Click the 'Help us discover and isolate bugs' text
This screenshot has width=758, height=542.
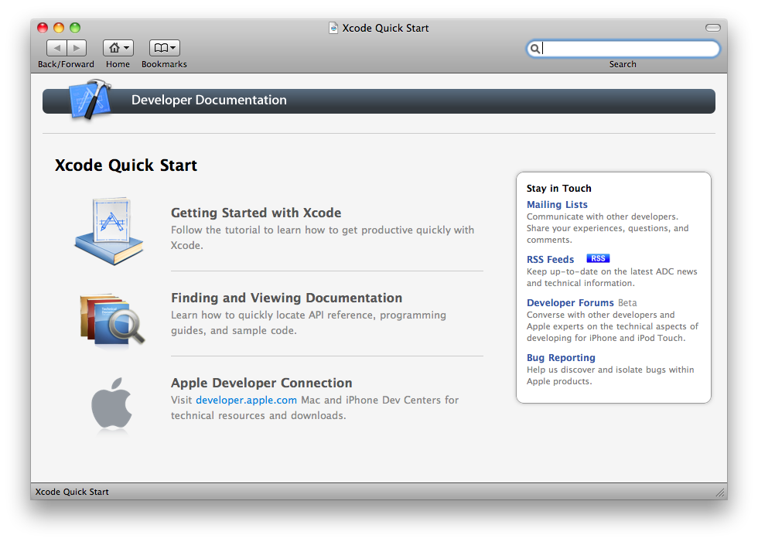tap(610, 375)
